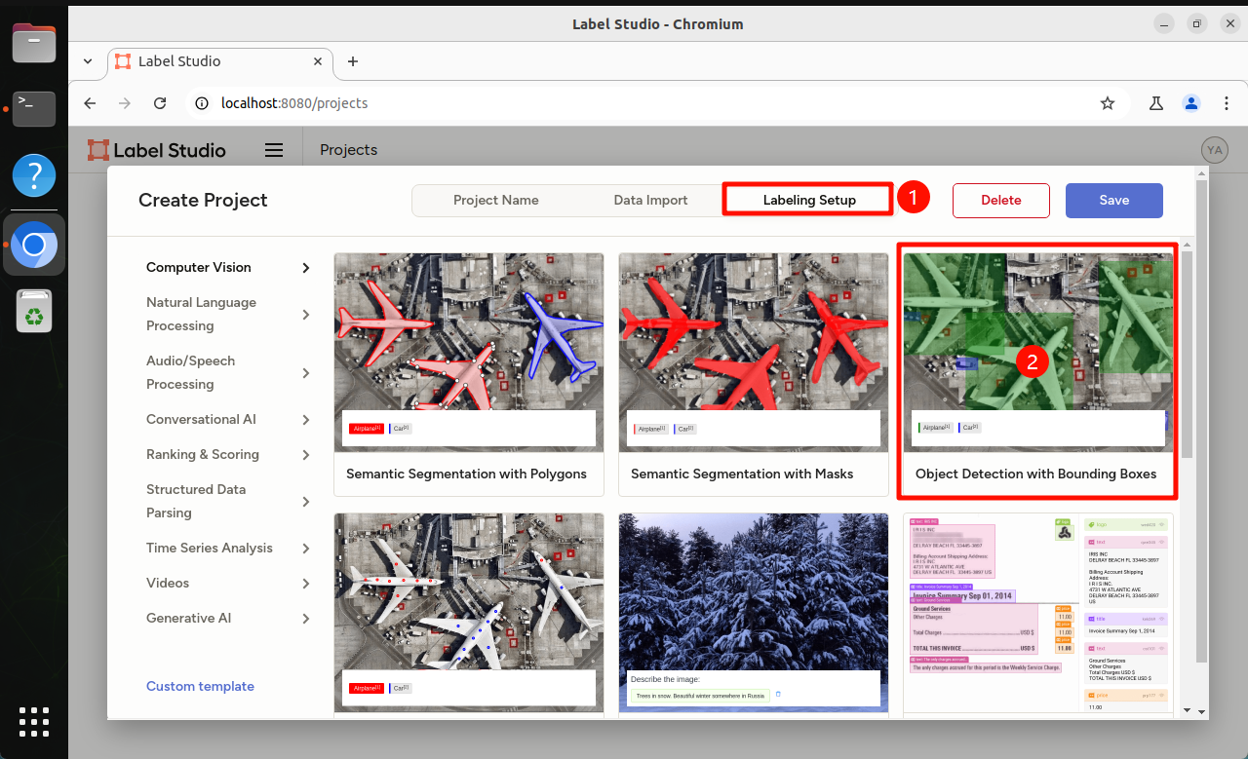This screenshot has height=759, width=1248.
Task: Click the Chromium Labs flask icon
Action: coord(1156,103)
